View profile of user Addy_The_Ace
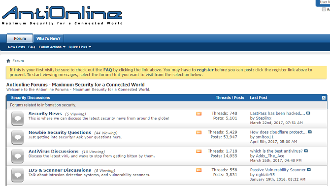330x186 pixels. coord(270,156)
